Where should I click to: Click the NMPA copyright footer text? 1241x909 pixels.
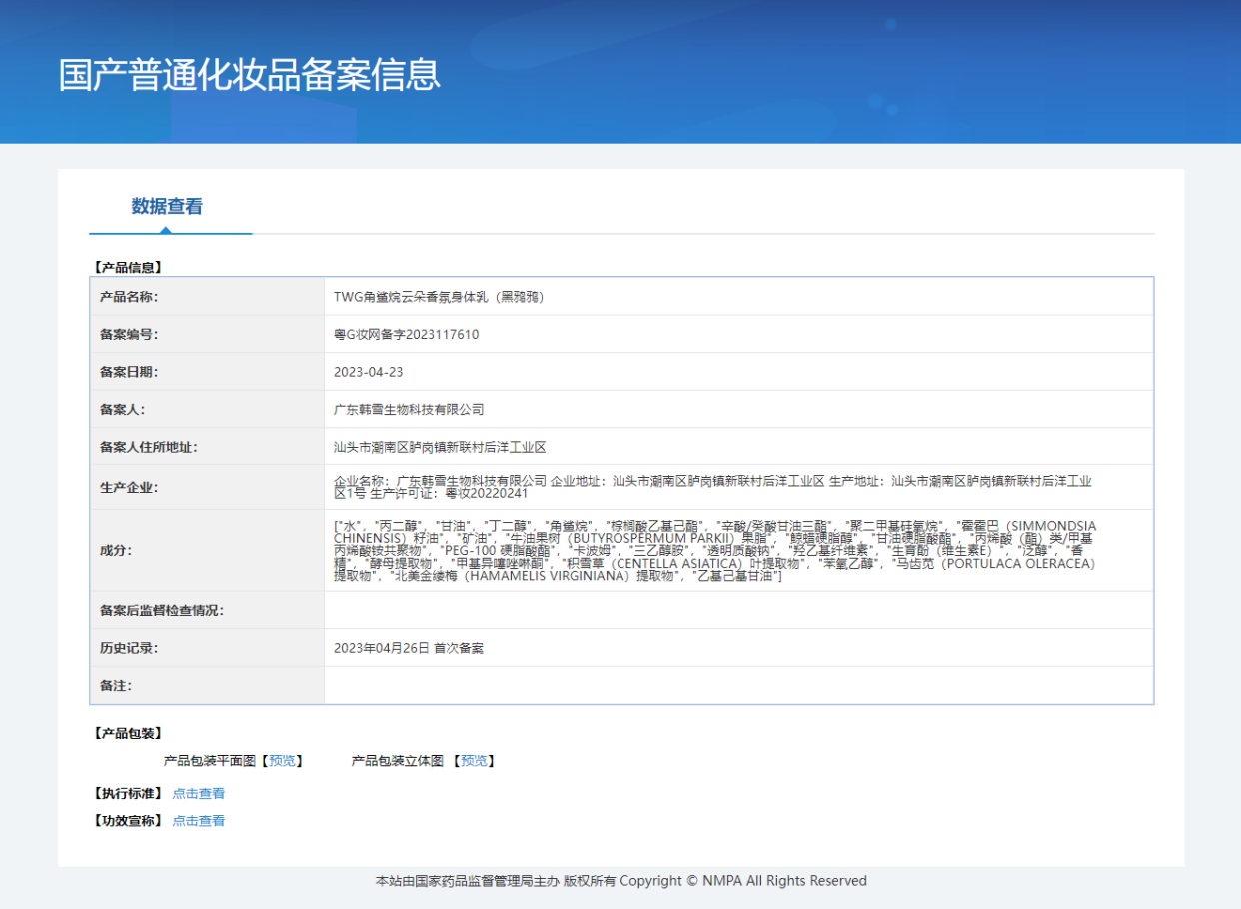[620, 881]
